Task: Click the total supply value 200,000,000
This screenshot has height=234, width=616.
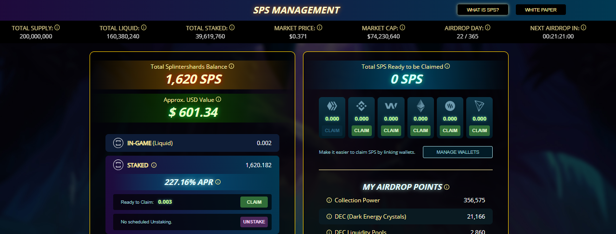Action: point(36,36)
